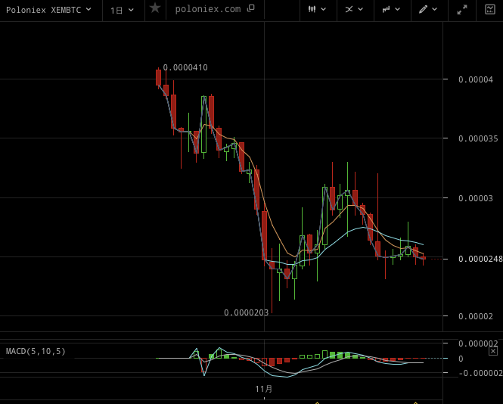
Task: Select the MACD(5,10,5) indicator label
Action: coord(36,351)
